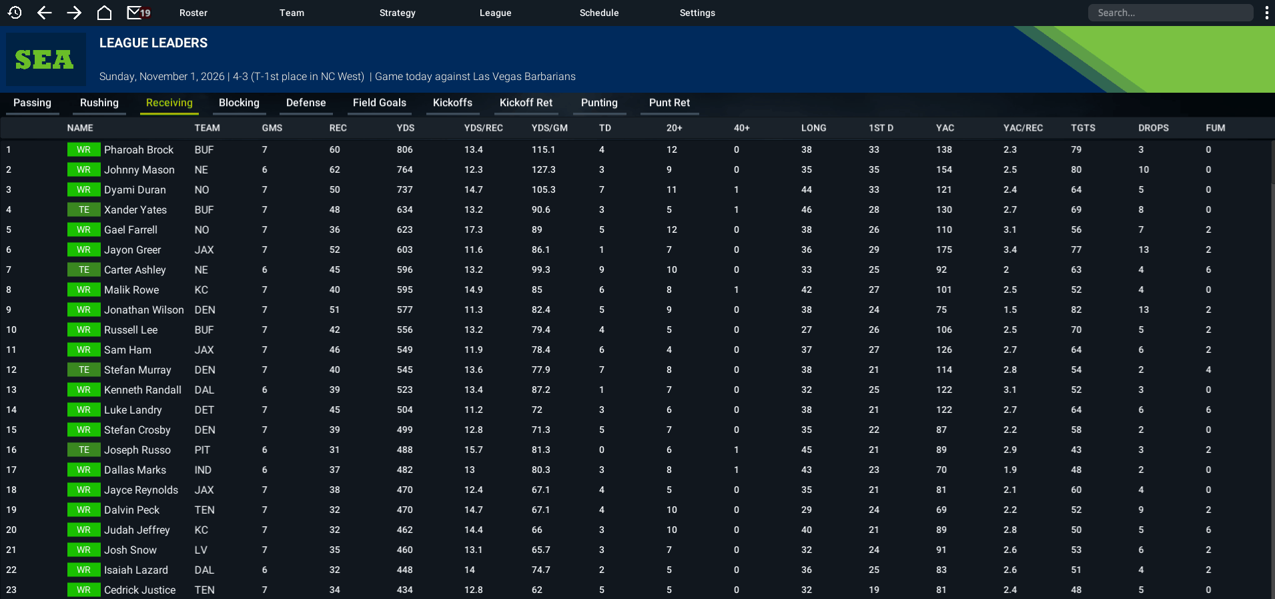The height and width of the screenshot is (599, 1275).
Task: Open the home icon
Action: tap(104, 13)
